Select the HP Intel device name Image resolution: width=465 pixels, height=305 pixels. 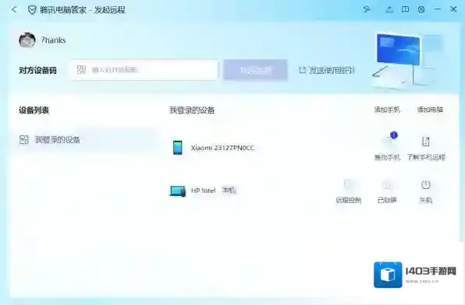click(x=203, y=191)
